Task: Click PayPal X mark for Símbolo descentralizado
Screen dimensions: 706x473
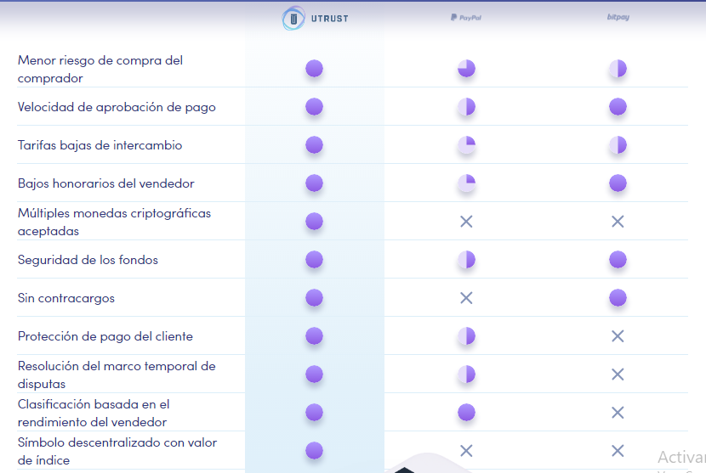Action: pyautogui.click(x=466, y=451)
